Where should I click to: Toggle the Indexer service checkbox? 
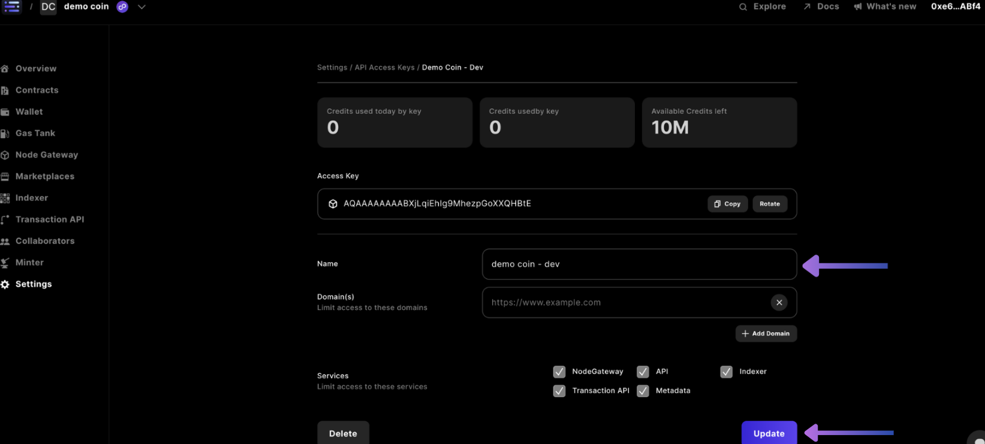point(726,372)
